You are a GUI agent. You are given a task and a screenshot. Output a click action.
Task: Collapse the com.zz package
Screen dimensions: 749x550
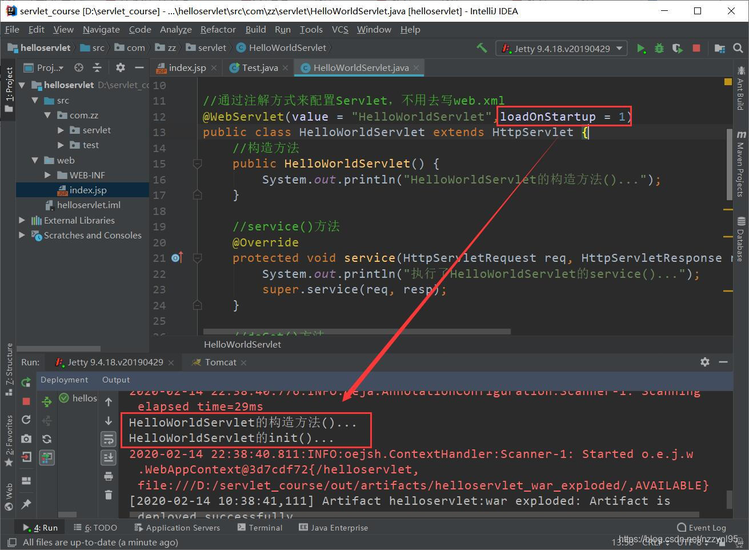[x=47, y=115]
